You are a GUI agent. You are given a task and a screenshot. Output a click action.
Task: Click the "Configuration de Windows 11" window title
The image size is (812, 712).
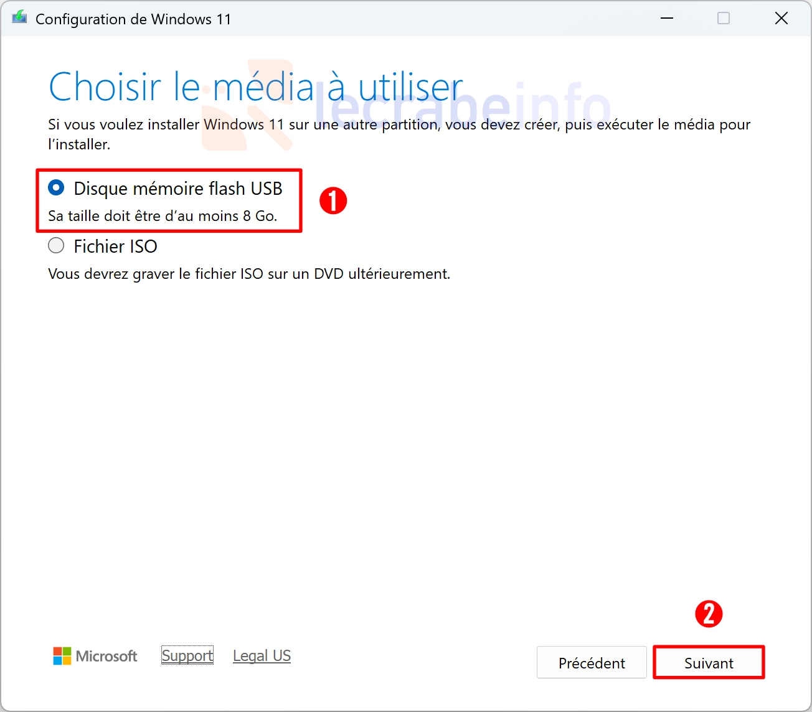tap(133, 19)
